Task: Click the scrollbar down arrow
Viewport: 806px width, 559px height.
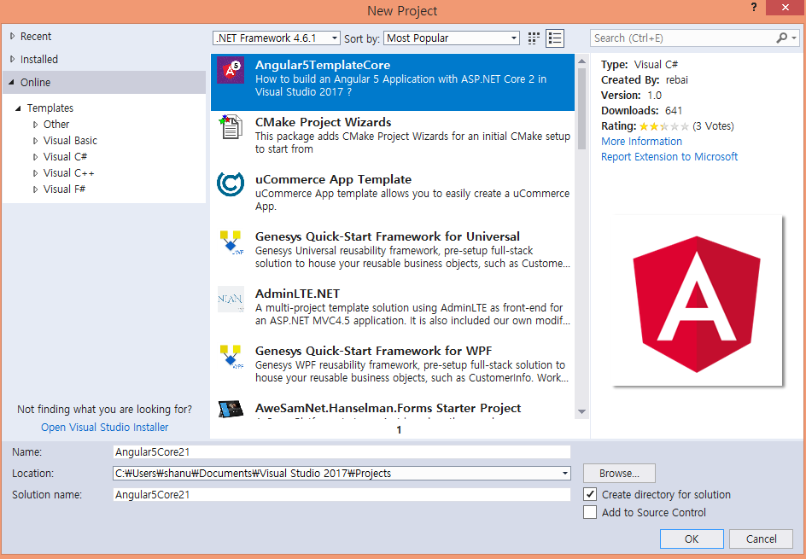Action: [582, 411]
